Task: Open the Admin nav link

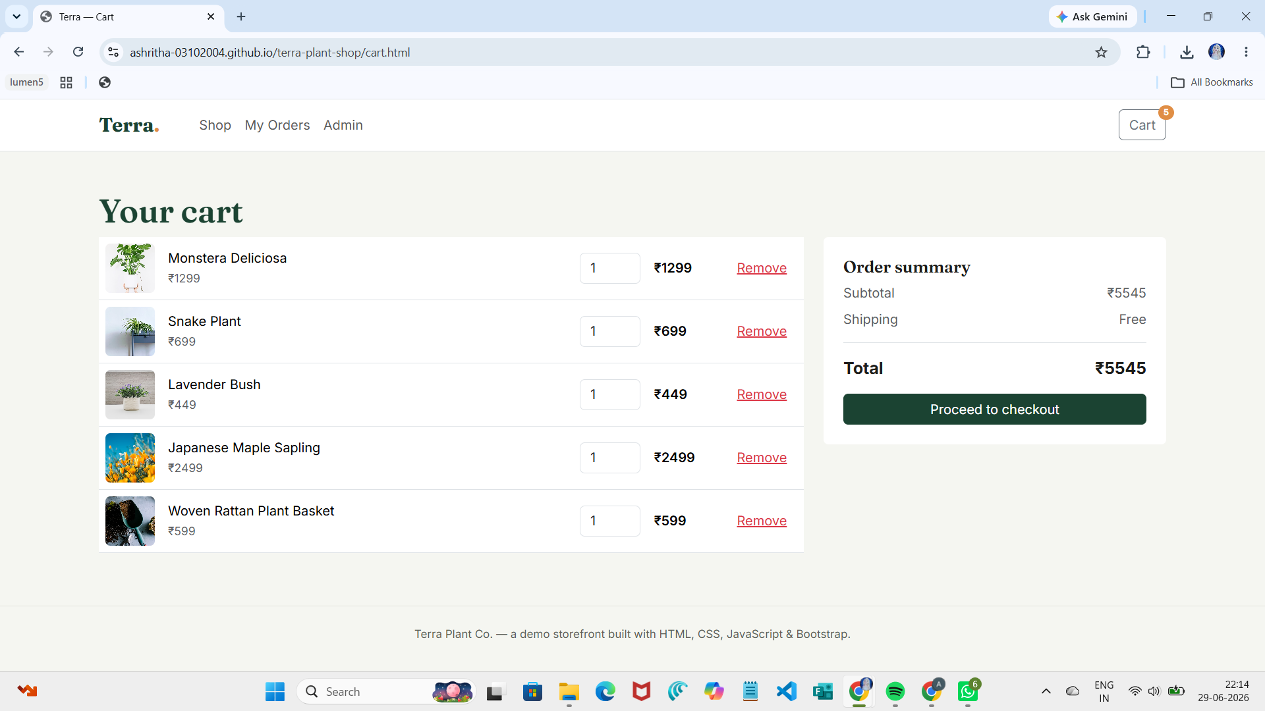Action: click(x=343, y=125)
